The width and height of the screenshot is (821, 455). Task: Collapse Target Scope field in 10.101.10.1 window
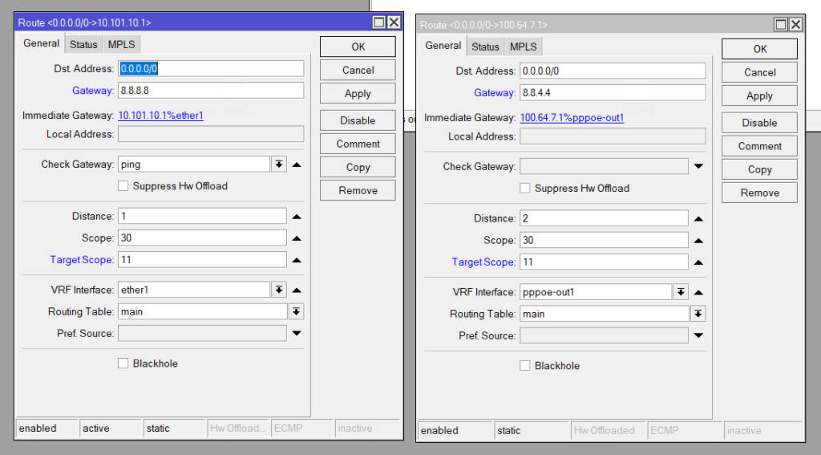pyautogui.click(x=297, y=260)
